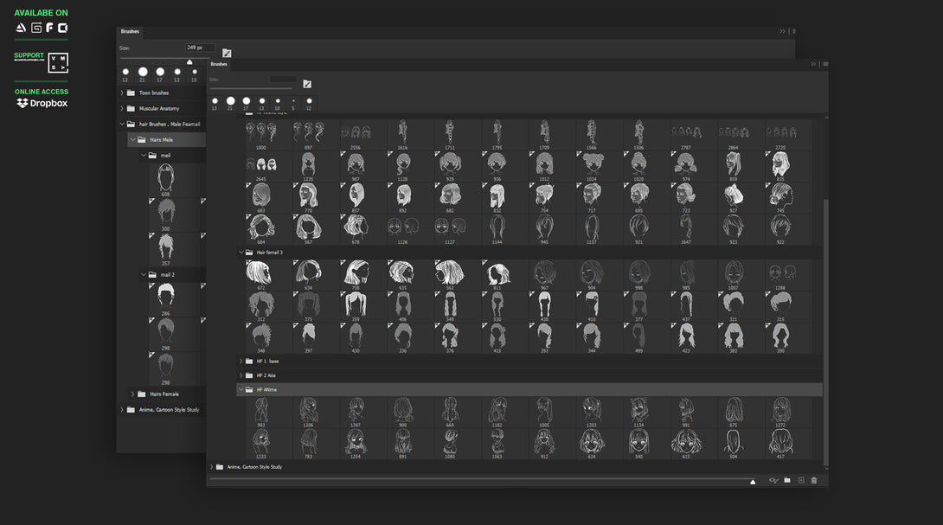This screenshot has height=525, width=943.
Task: Choose hair brush preset 1616
Action: 402,135
